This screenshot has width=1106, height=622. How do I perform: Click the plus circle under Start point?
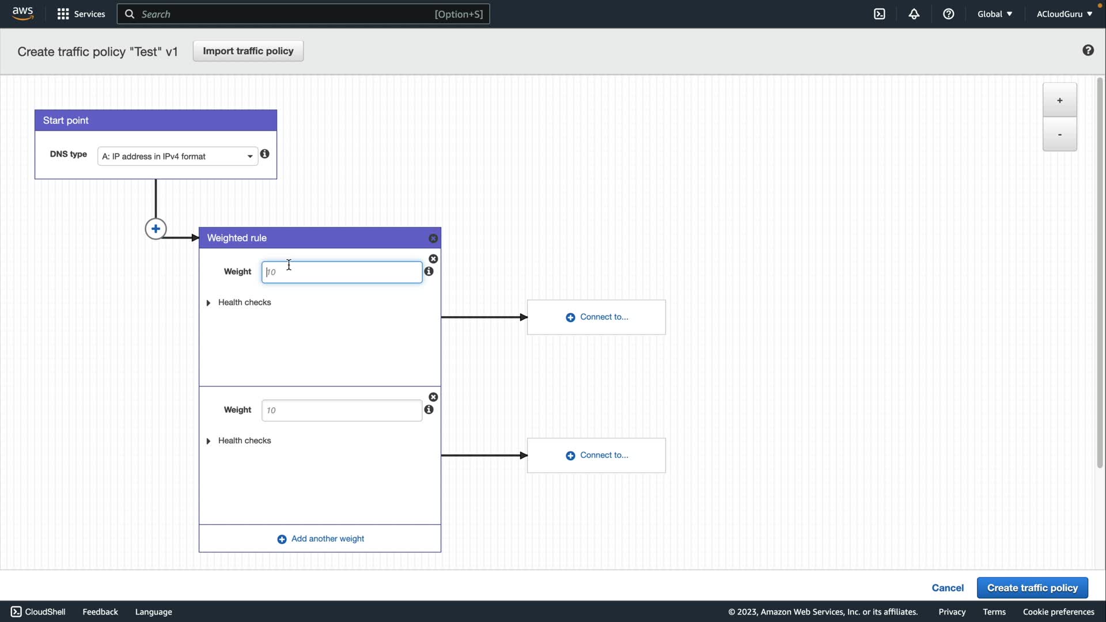pos(156,229)
